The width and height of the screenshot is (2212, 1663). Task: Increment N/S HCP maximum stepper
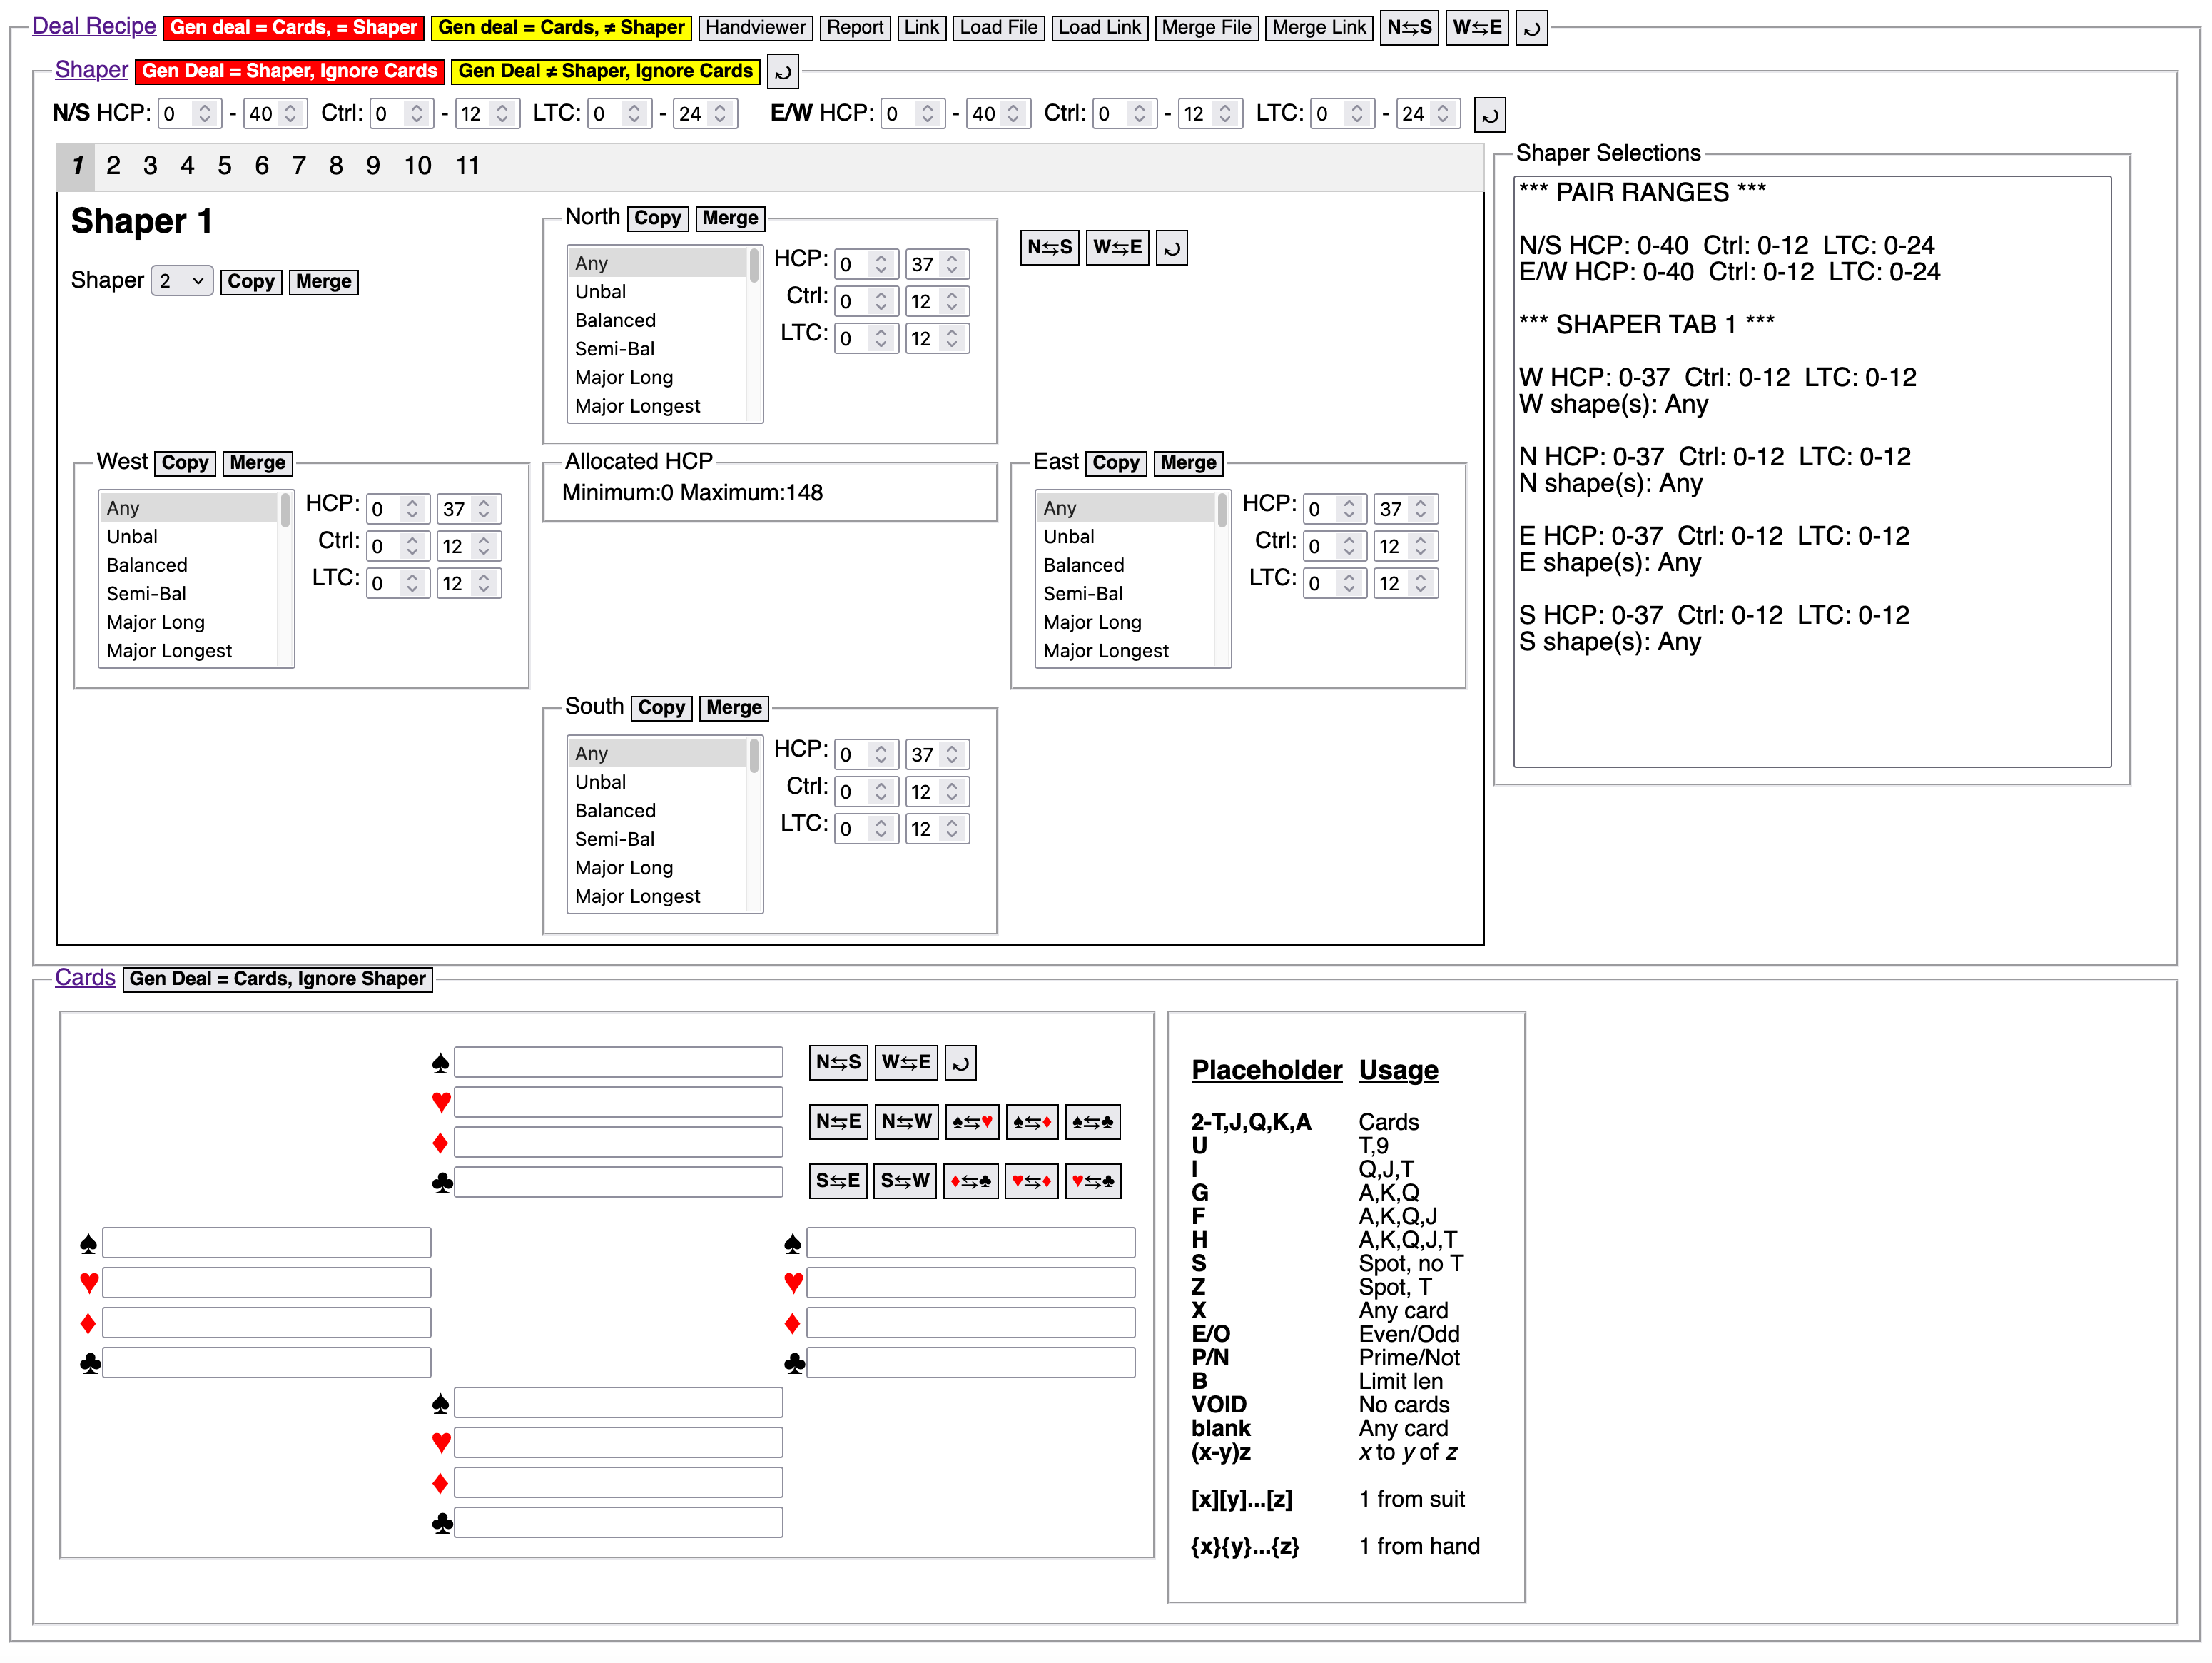290,107
